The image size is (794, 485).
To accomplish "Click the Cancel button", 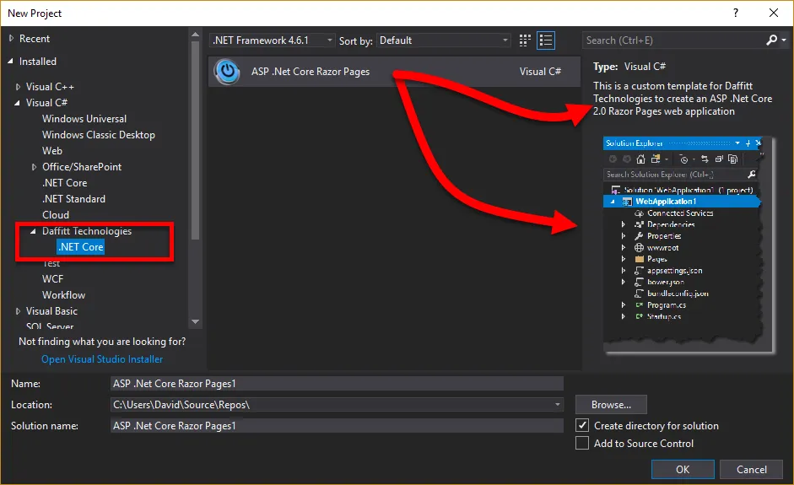I will click(x=752, y=469).
